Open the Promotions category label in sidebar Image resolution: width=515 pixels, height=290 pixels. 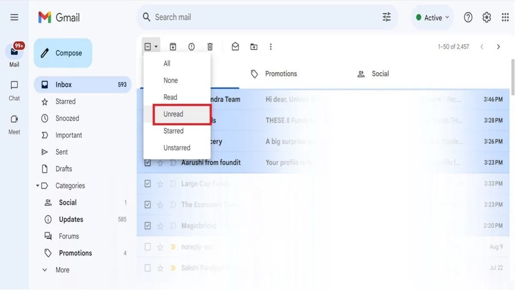point(82,253)
